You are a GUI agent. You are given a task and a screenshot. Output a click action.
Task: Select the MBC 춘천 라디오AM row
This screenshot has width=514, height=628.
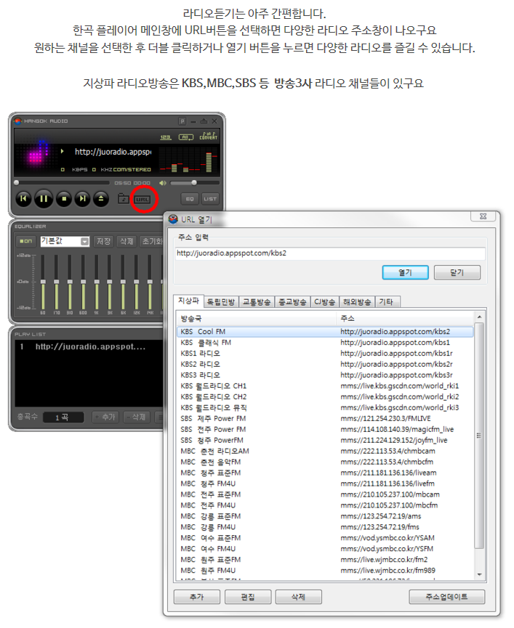(x=325, y=451)
